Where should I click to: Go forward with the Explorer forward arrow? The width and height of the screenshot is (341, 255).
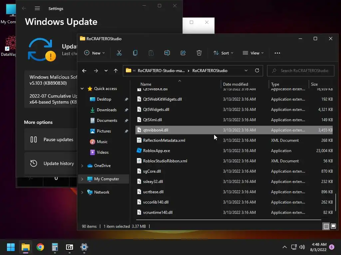point(96,71)
